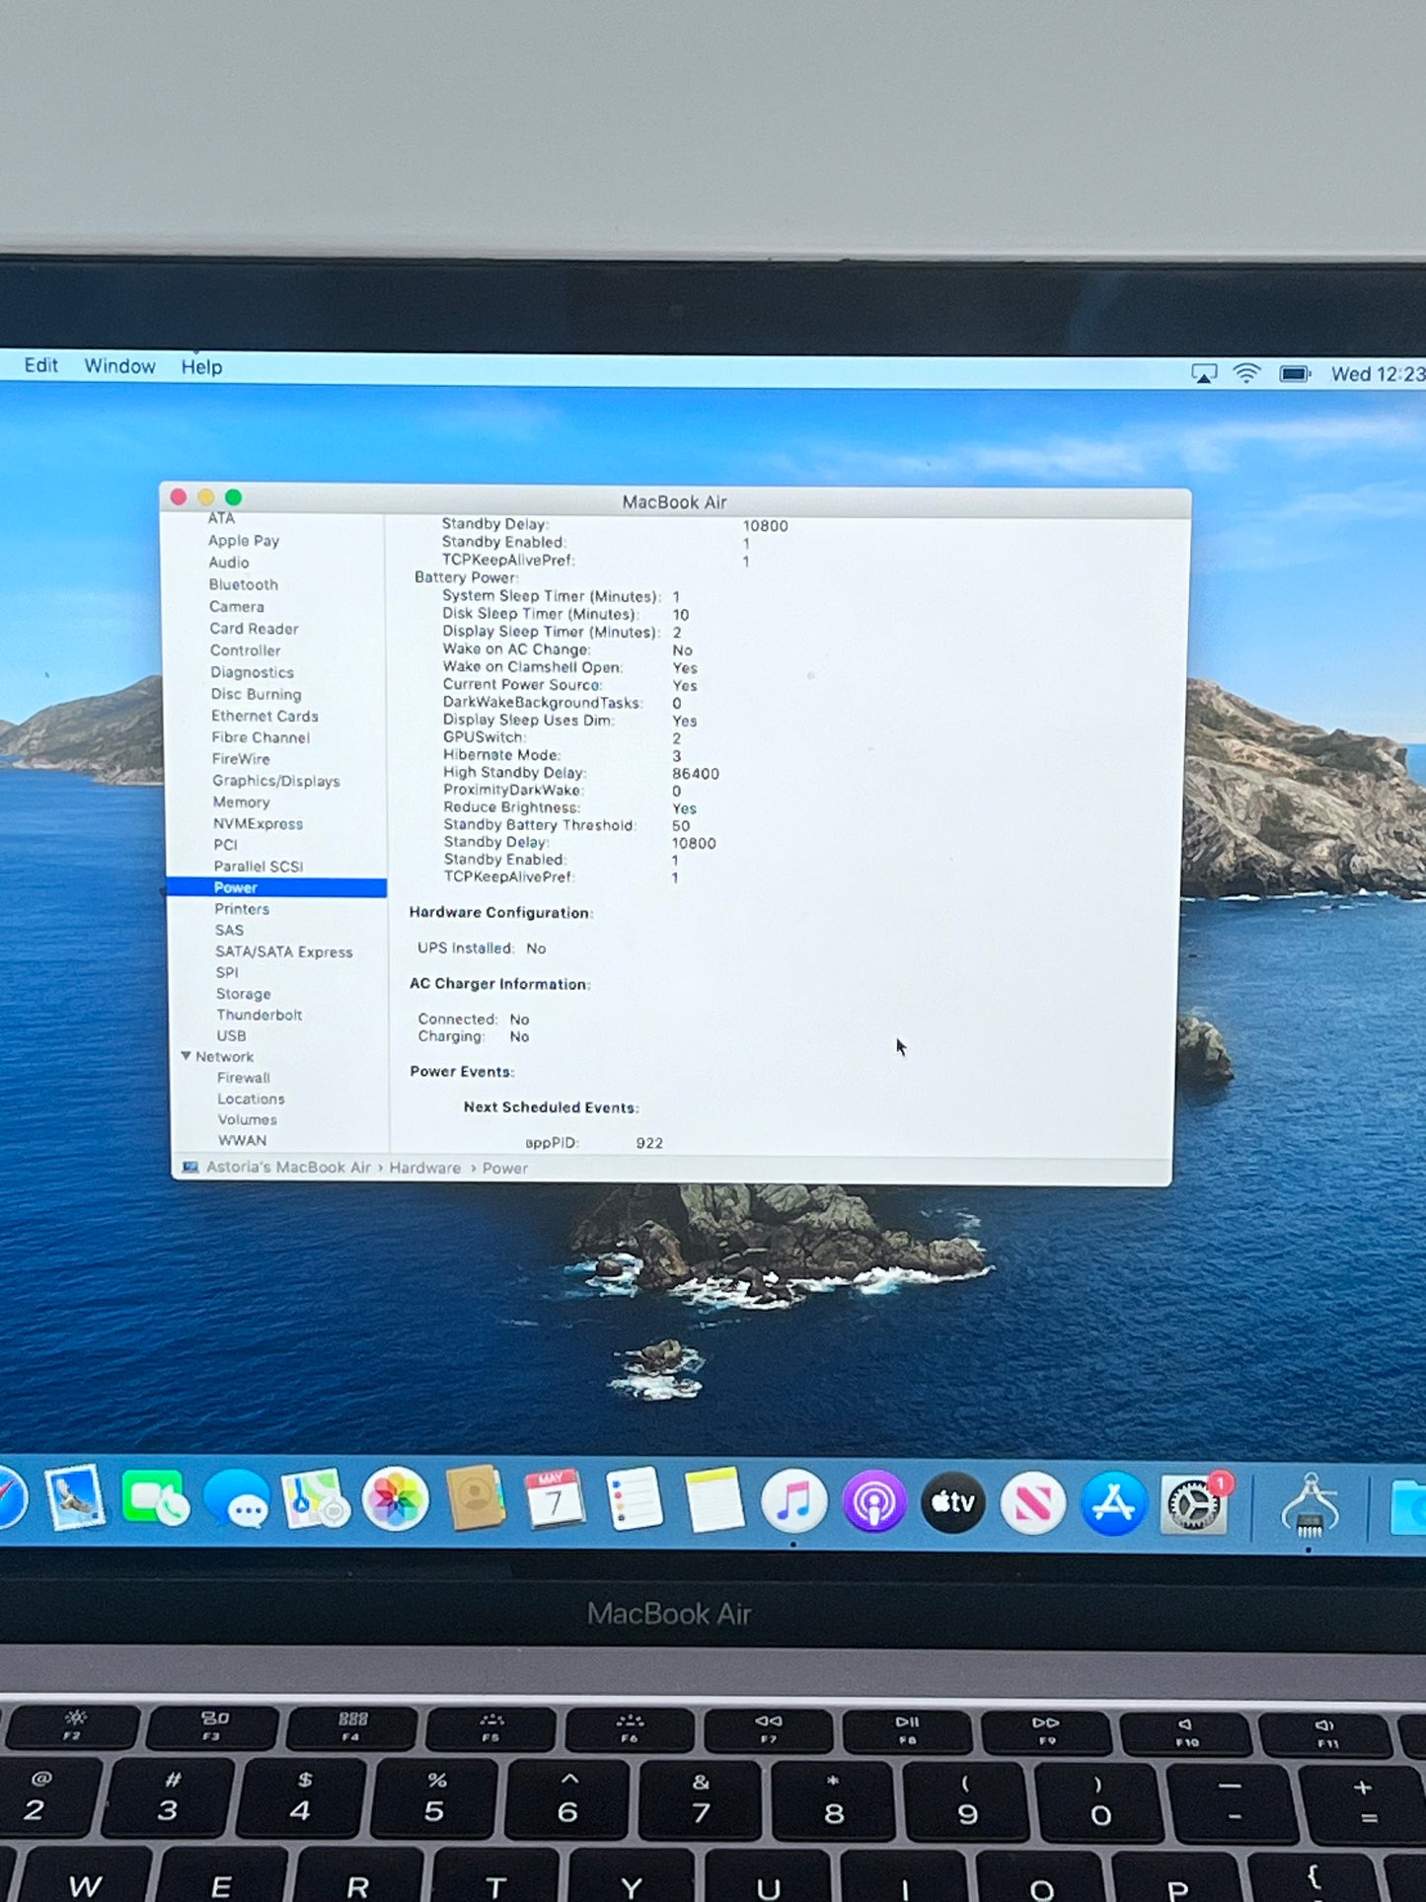Image resolution: width=1426 pixels, height=1902 pixels.
Task: Open System Preferences with the badge
Action: pos(1195,1504)
